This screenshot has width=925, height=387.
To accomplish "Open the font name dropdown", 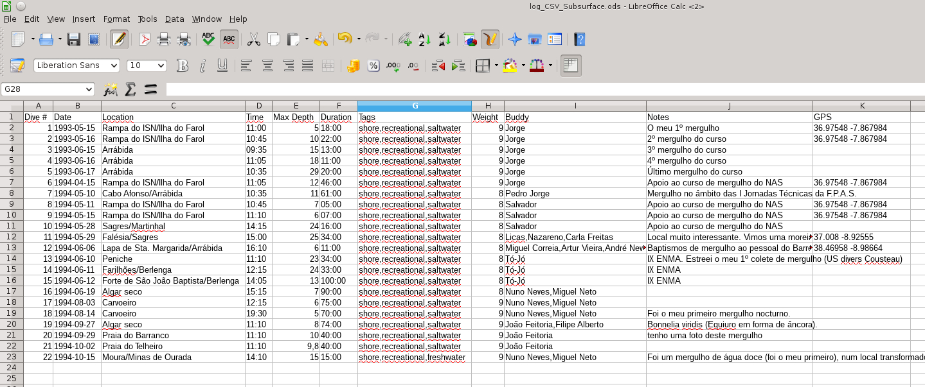I will coord(114,65).
